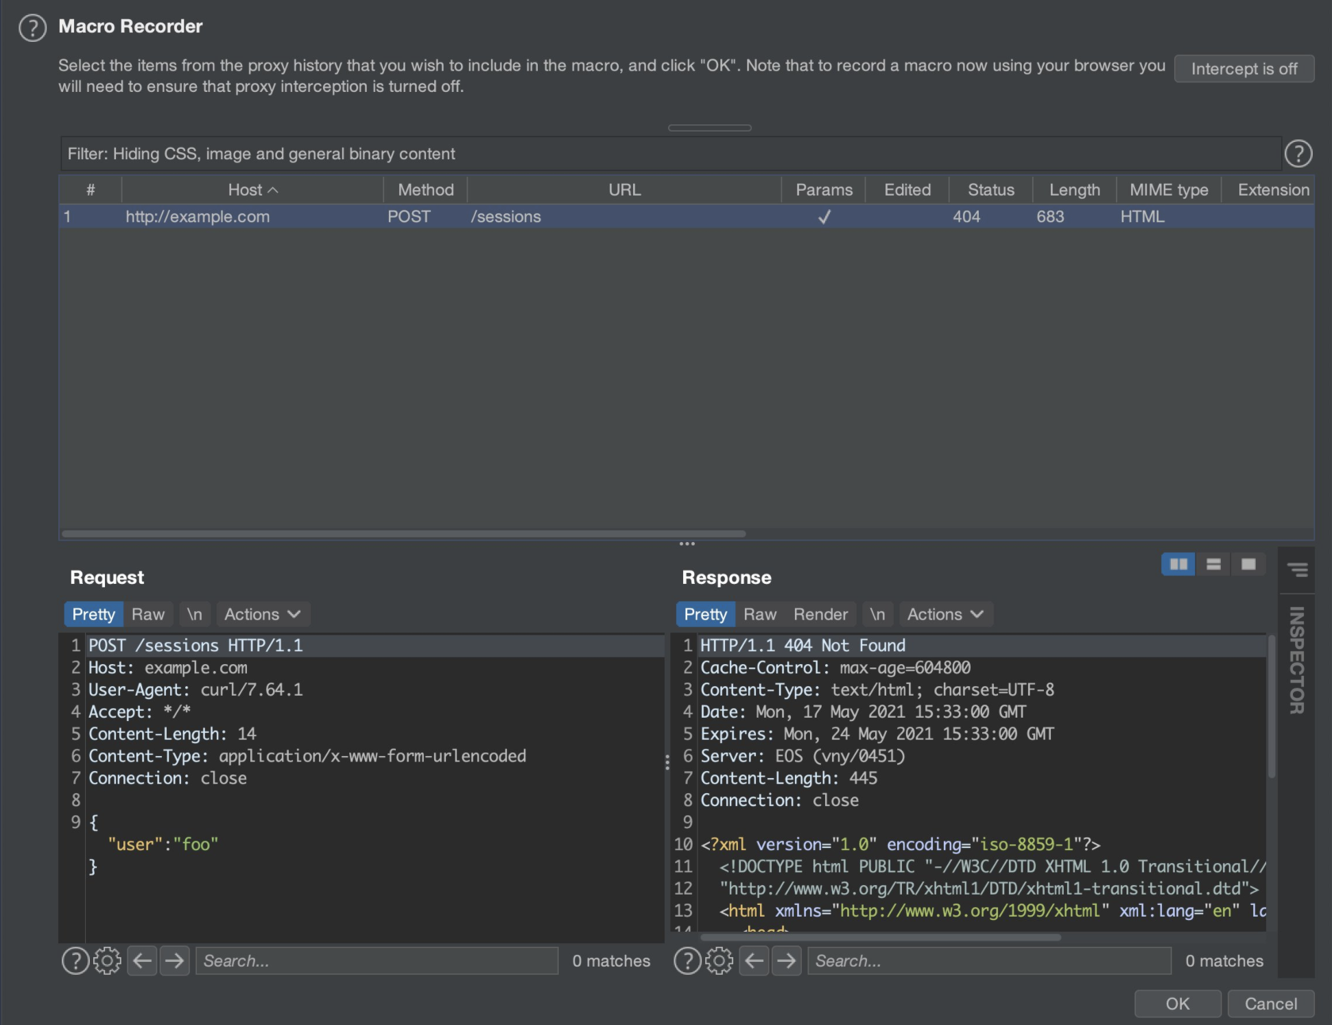1332x1025 pixels.
Task: Sort by the # column header
Action: pos(91,190)
